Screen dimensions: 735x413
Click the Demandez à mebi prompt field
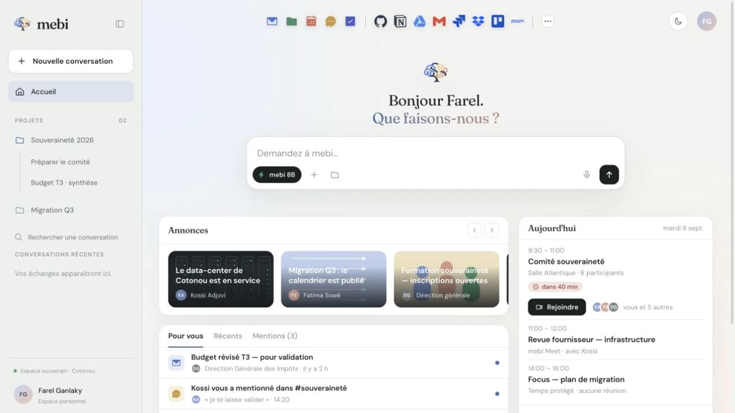[x=435, y=153]
